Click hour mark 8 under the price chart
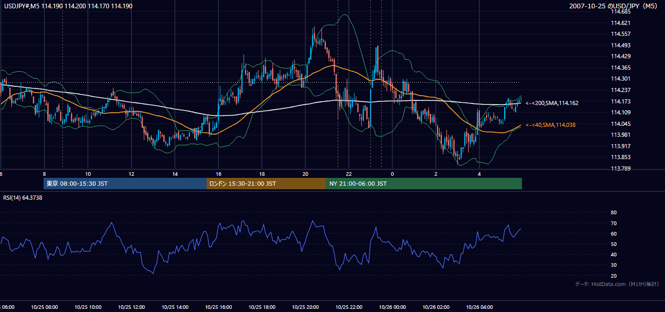The image size is (665, 312). click(44, 174)
